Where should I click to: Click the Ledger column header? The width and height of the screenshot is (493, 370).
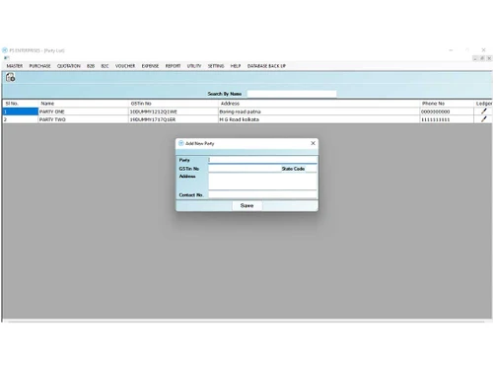click(x=483, y=104)
